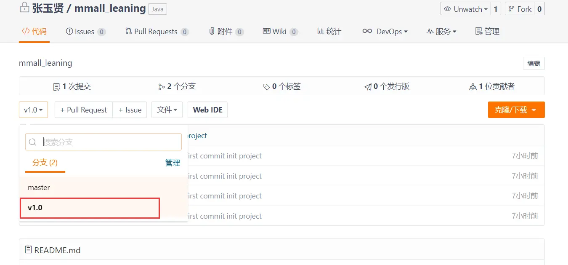The width and height of the screenshot is (568, 265).
Task: Open the Unwatch dropdown
Action: 466,9
